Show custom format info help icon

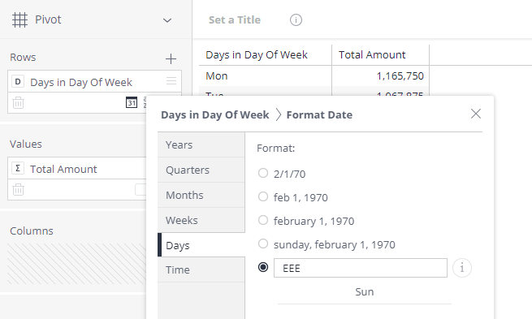coord(462,268)
